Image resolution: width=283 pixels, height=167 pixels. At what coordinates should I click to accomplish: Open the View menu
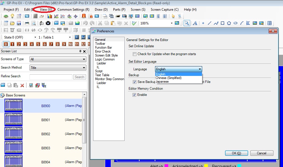[x=46, y=9]
